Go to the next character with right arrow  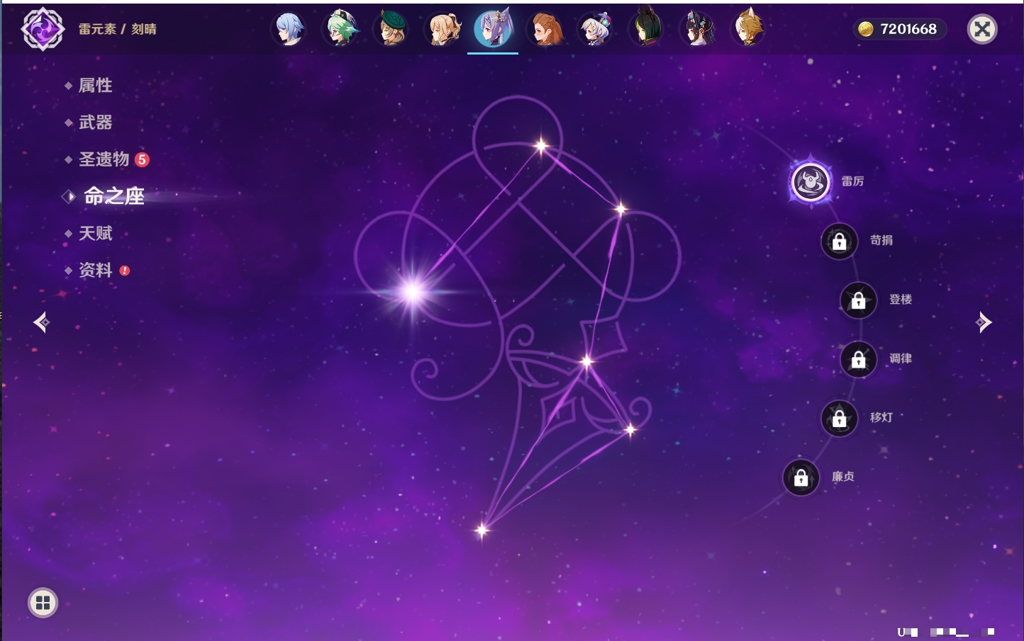pyautogui.click(x=984, y=322)
